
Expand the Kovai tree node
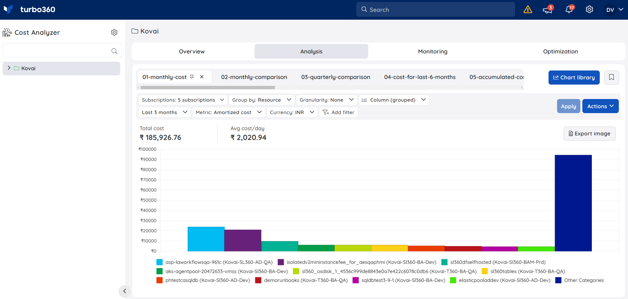click(x=9, y=68)
